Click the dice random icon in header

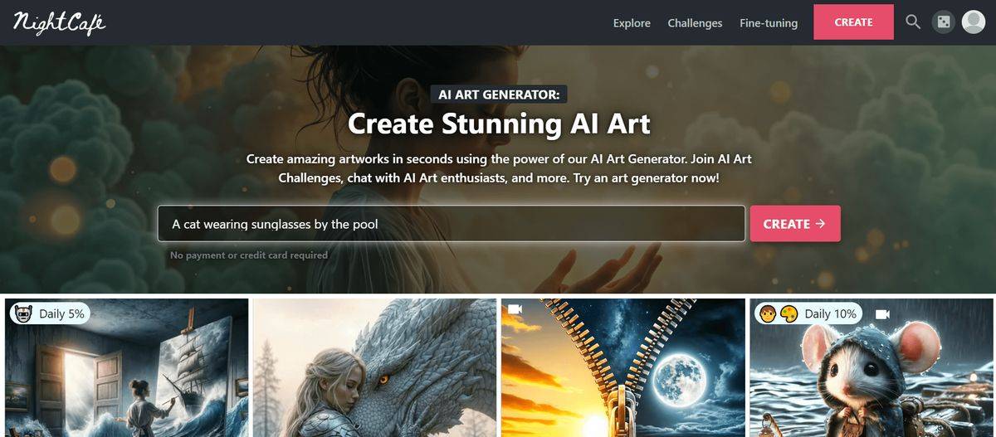point(943,22)
